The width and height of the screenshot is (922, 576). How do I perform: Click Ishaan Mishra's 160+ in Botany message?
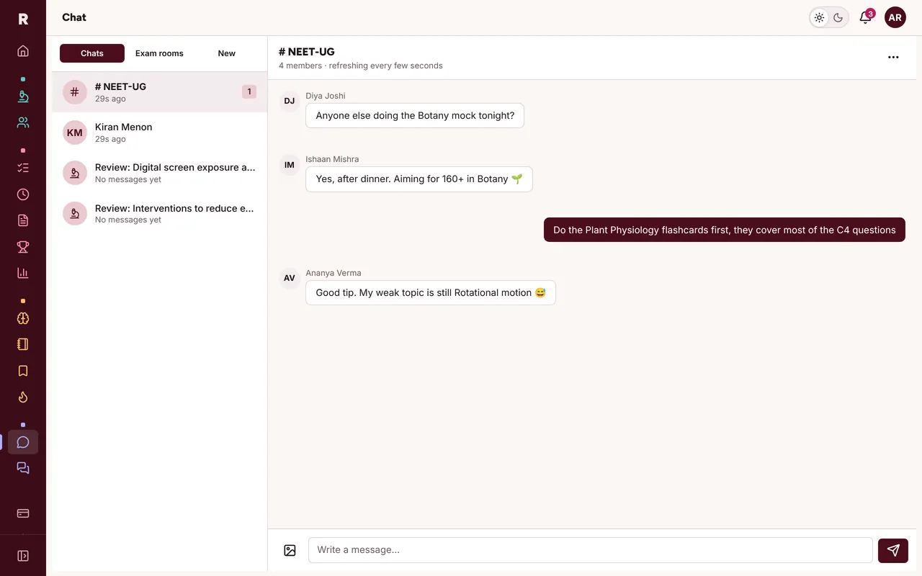419,179
